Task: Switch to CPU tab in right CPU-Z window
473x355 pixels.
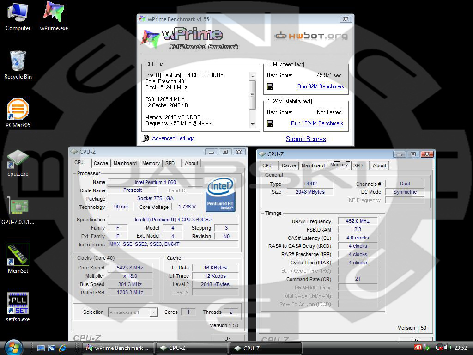Action: coord(267,166)
